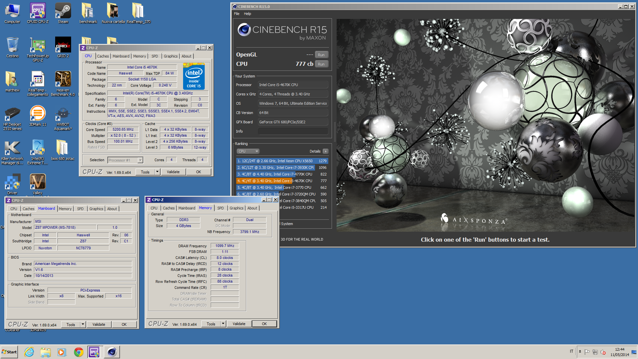Open the network tray icon
Viewport: 638px width, 359px height.
click(x=595, y=352)
